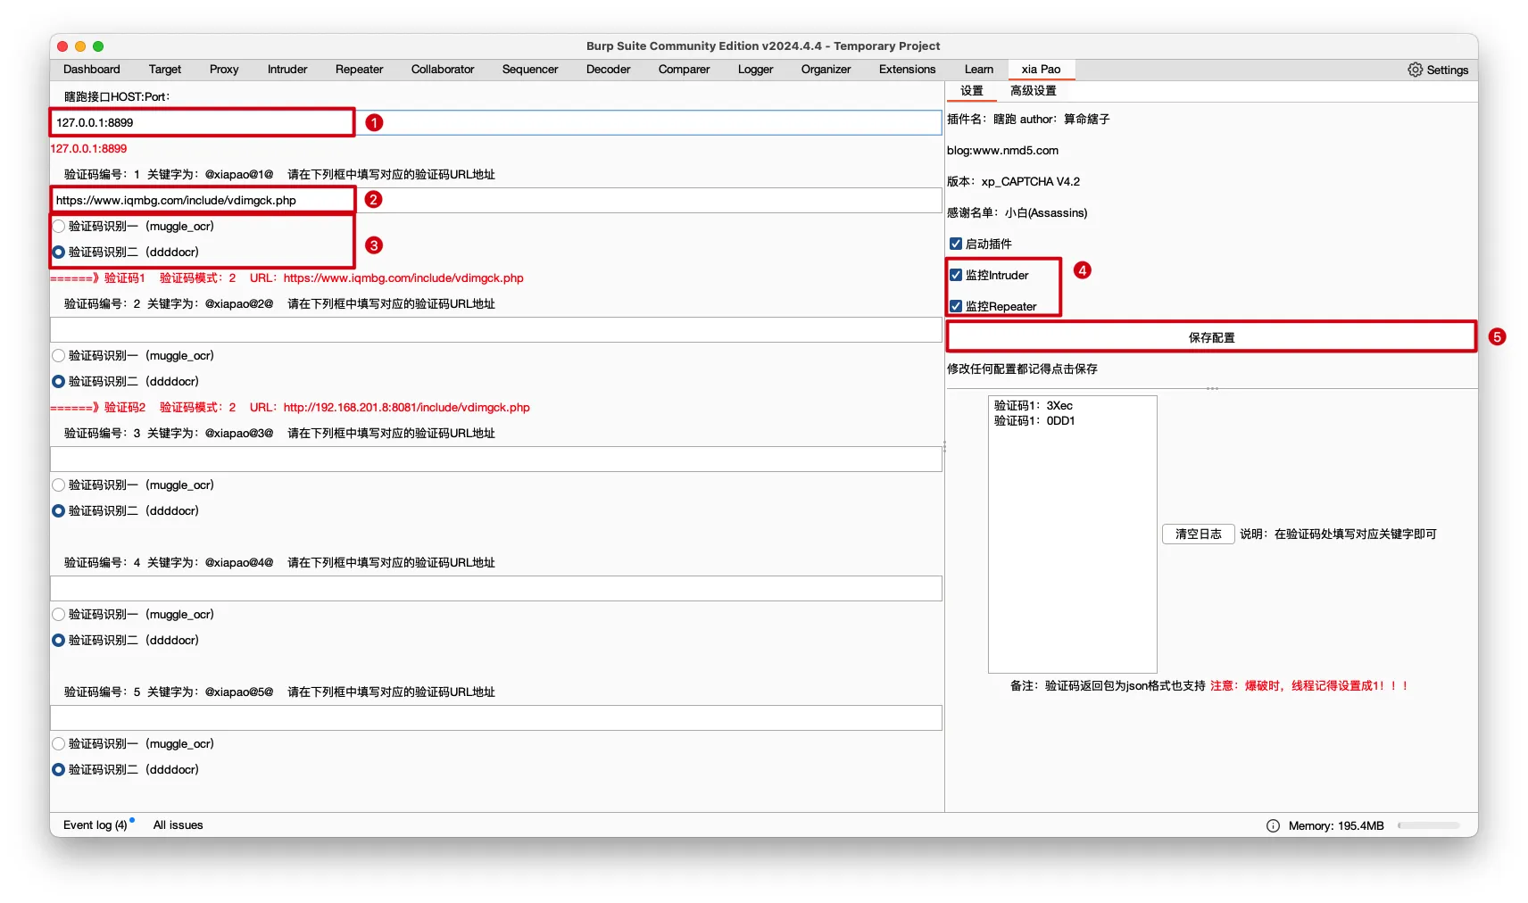
Task: Click the memory usage bar
Action: click(1428, 825)
